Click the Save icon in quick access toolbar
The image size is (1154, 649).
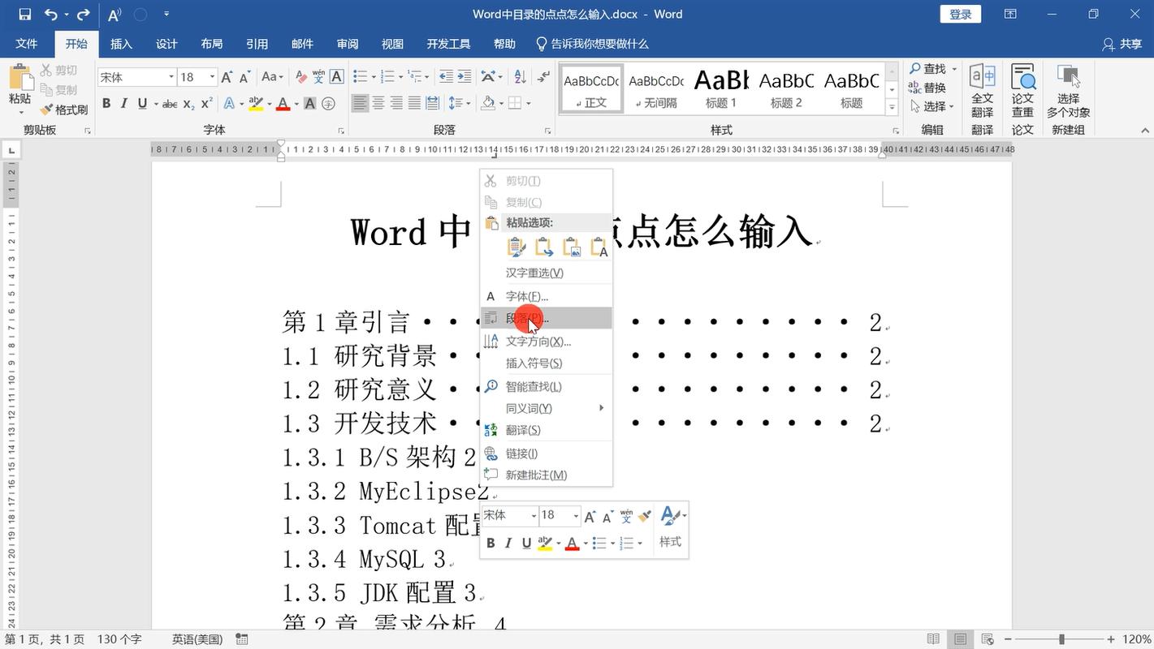[24, 15]
